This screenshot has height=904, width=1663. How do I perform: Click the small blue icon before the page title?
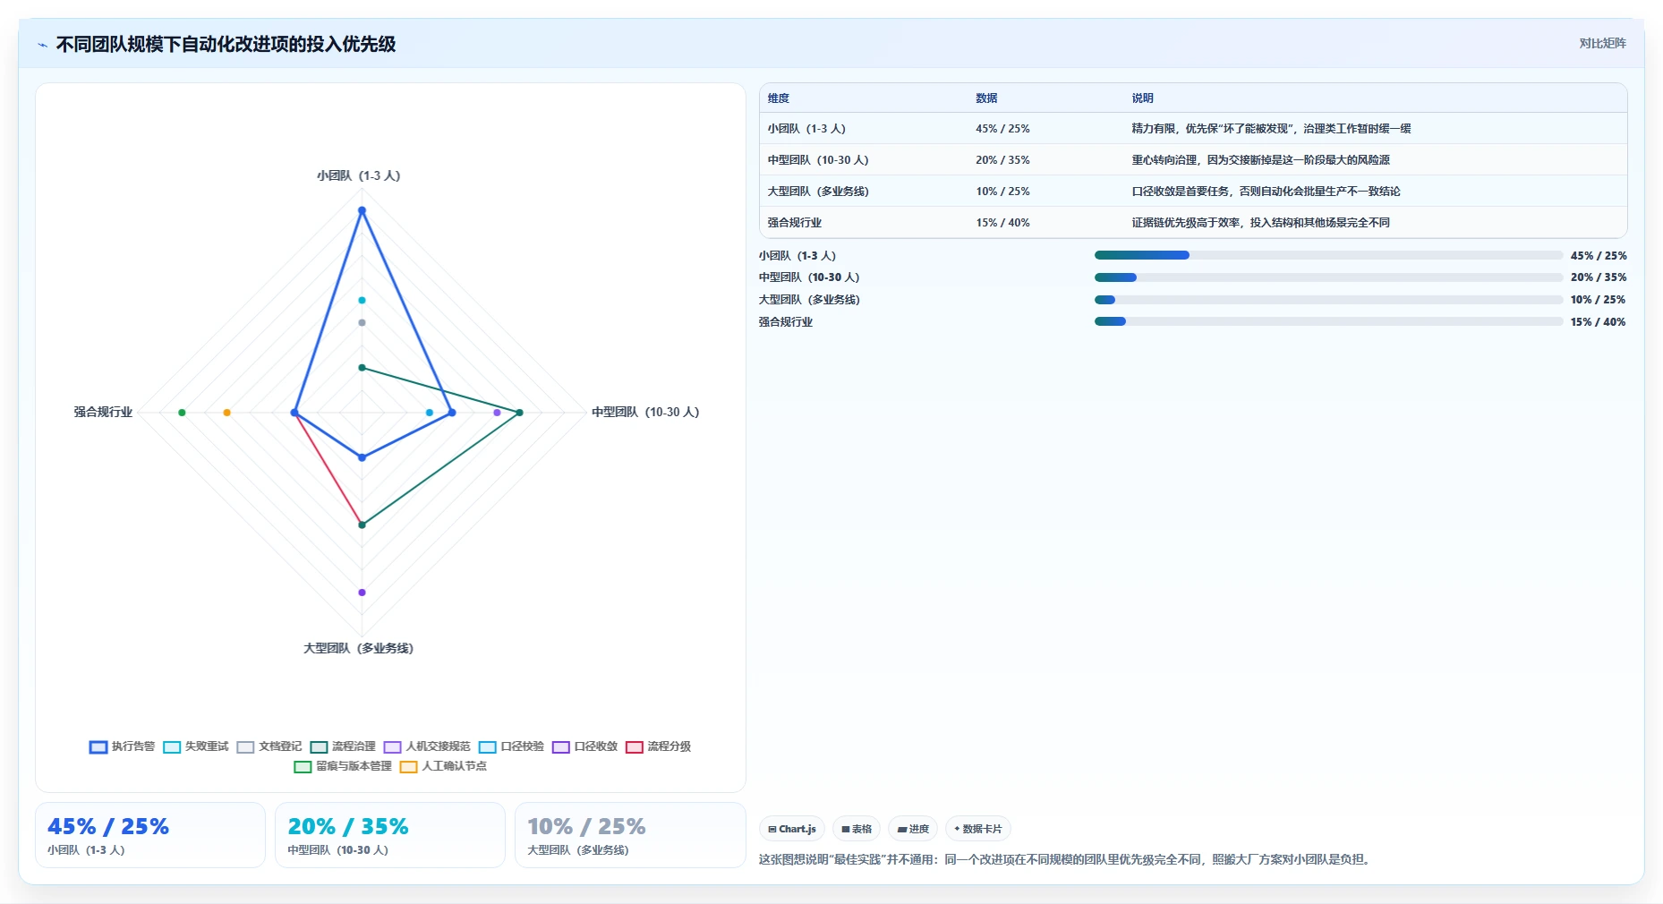[42, 45]
